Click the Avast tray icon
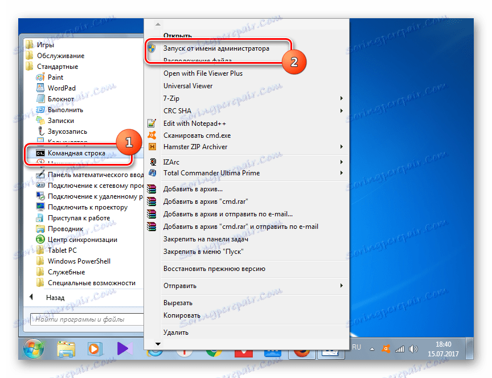 pos(386,349)
